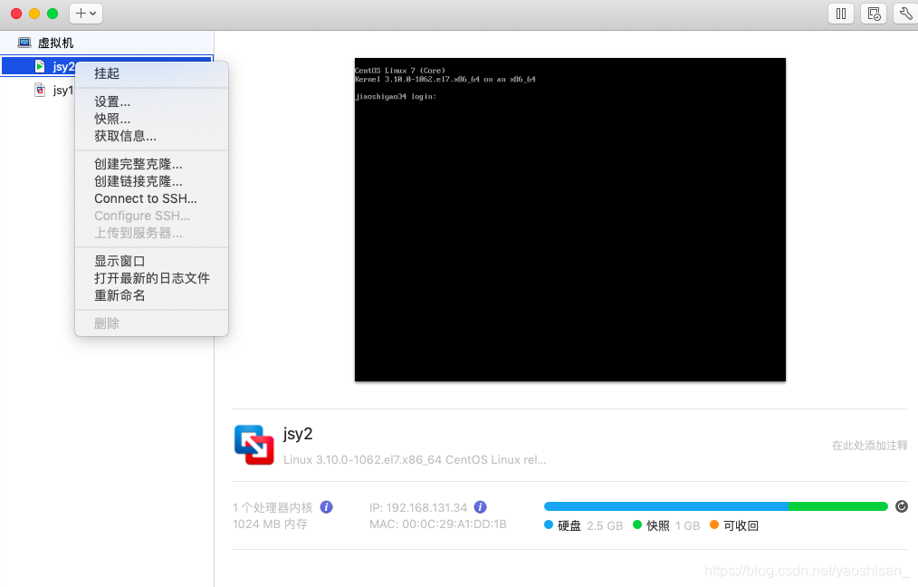Click the jsy2 running VM icon
The width and height of the screenshot is (918, 587).
(39, 66)
